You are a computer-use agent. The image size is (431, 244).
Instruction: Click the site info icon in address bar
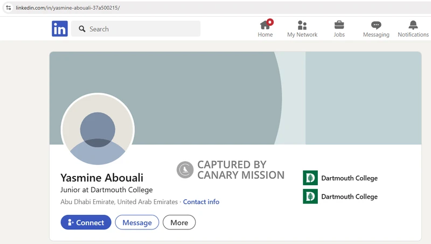click(9, 8)
